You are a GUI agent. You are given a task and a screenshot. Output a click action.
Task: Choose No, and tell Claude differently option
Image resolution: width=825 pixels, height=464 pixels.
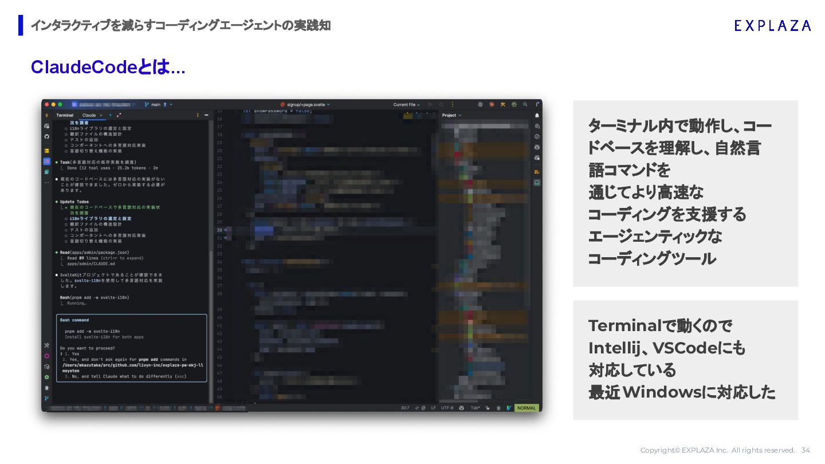pyautogui.click(x=125, y=376)
